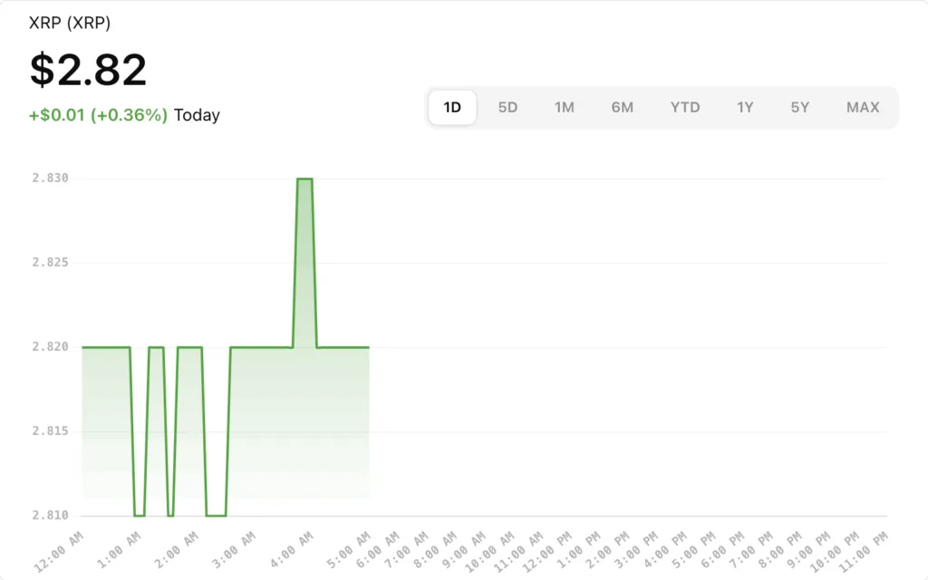Click the 4:00 AM x-axis label

291,550
